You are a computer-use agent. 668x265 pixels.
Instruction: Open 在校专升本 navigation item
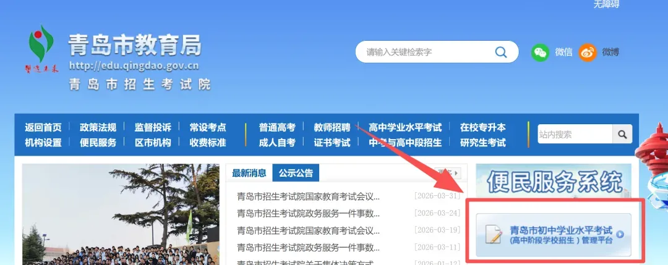[x=482, y=127]
